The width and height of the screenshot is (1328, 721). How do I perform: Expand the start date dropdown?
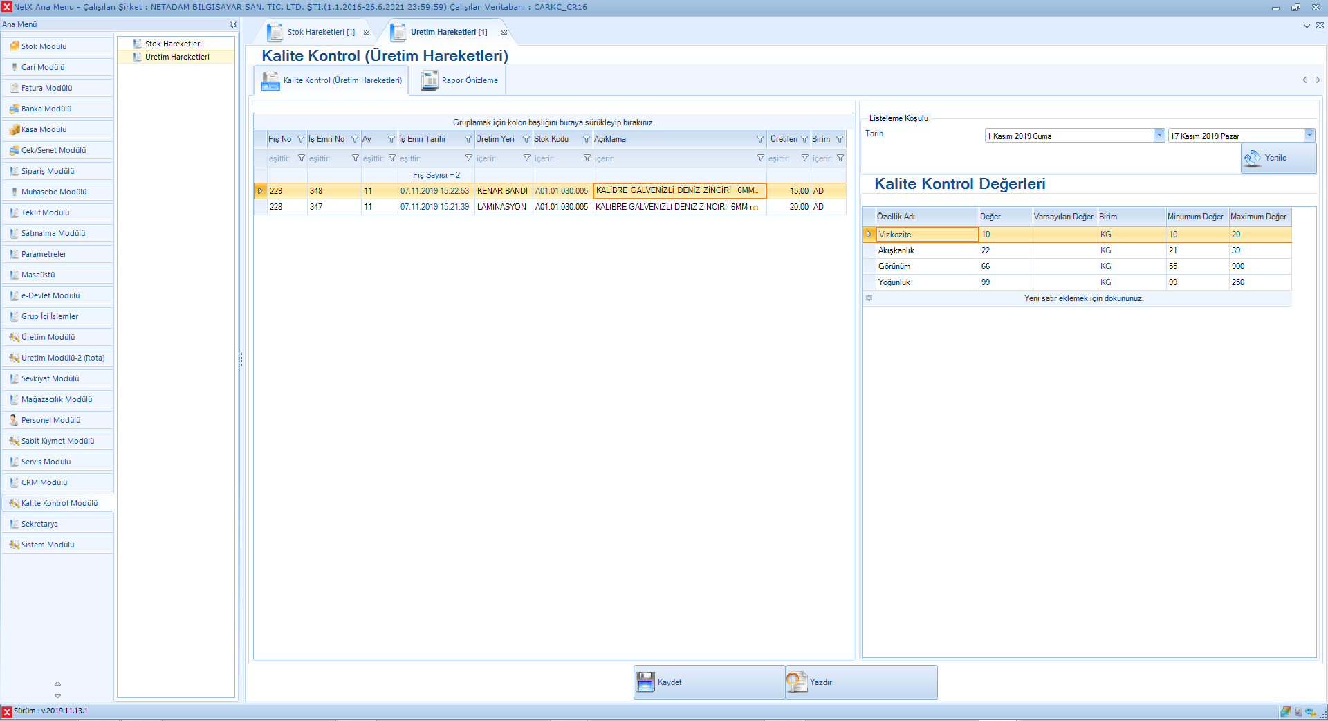(1159, 136)
